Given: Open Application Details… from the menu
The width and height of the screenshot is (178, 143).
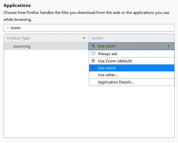Looking at the screenshot, I should point(132,82).
